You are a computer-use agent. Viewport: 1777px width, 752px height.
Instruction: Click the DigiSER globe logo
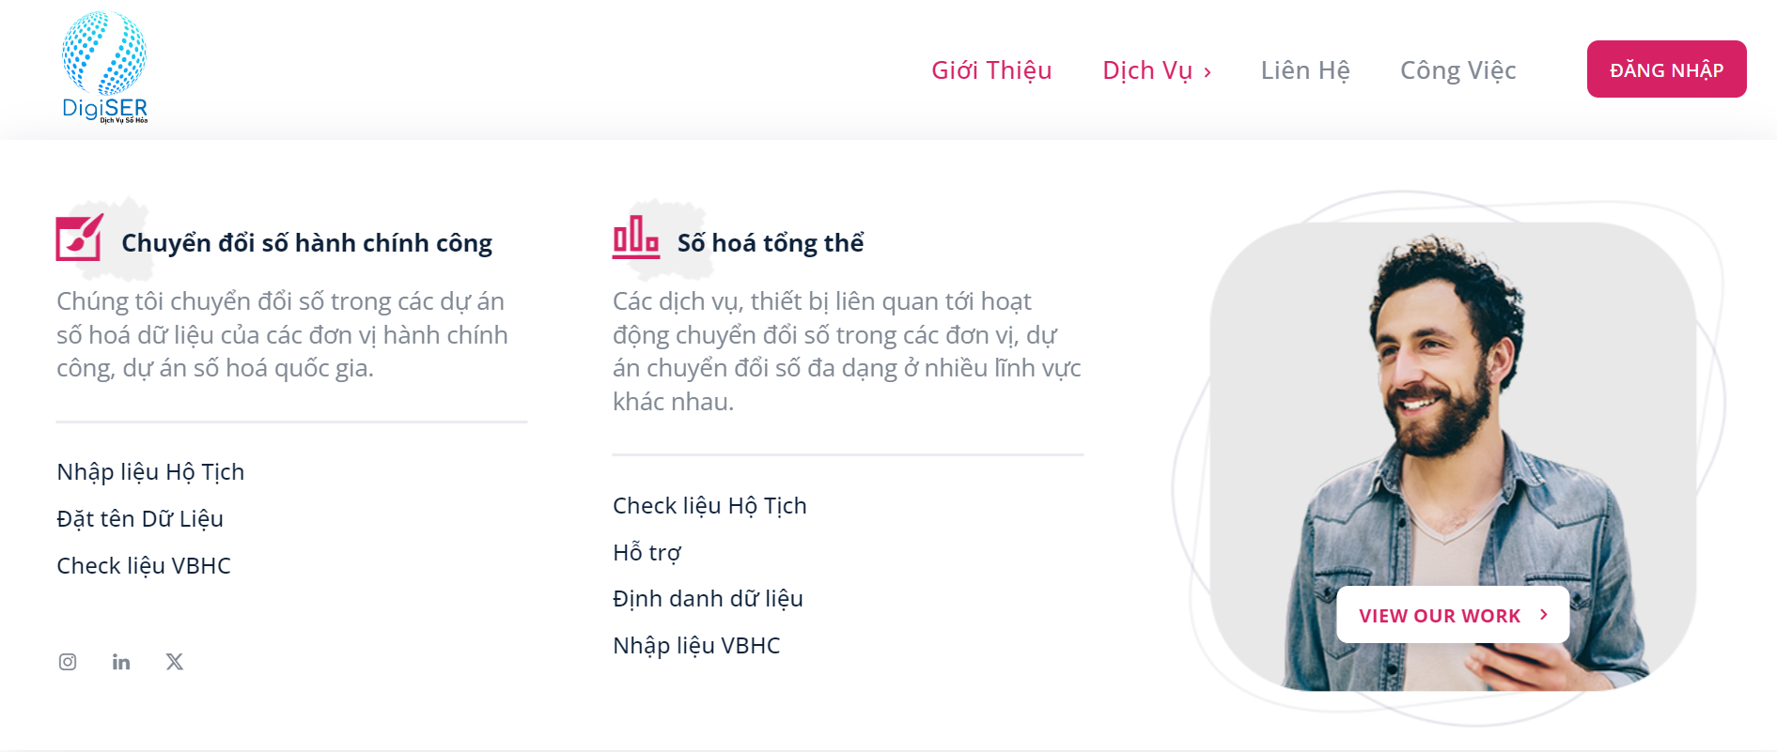pyautogui.click(x=104, y=68)
